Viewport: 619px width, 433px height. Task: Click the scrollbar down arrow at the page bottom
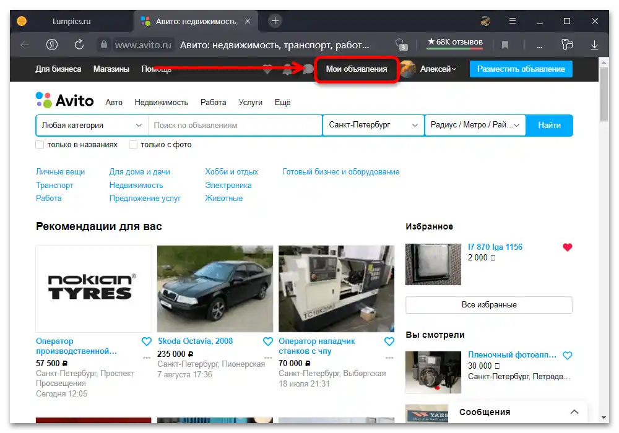coord(604,417)
